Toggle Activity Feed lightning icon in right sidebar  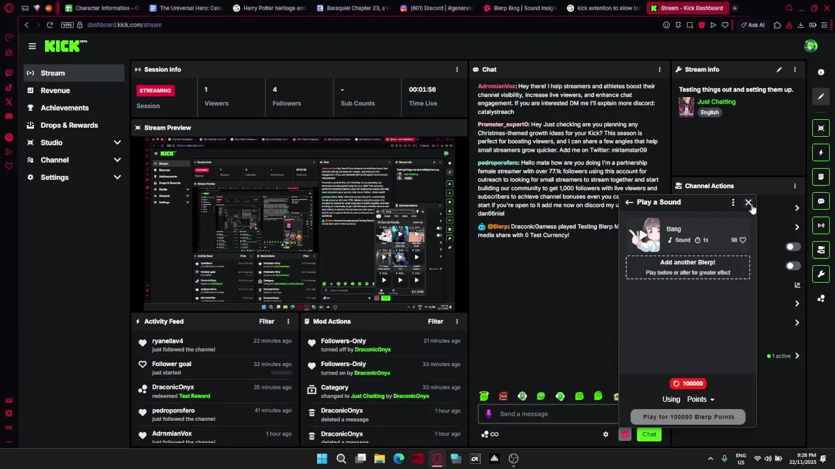[x=821, y=152]
